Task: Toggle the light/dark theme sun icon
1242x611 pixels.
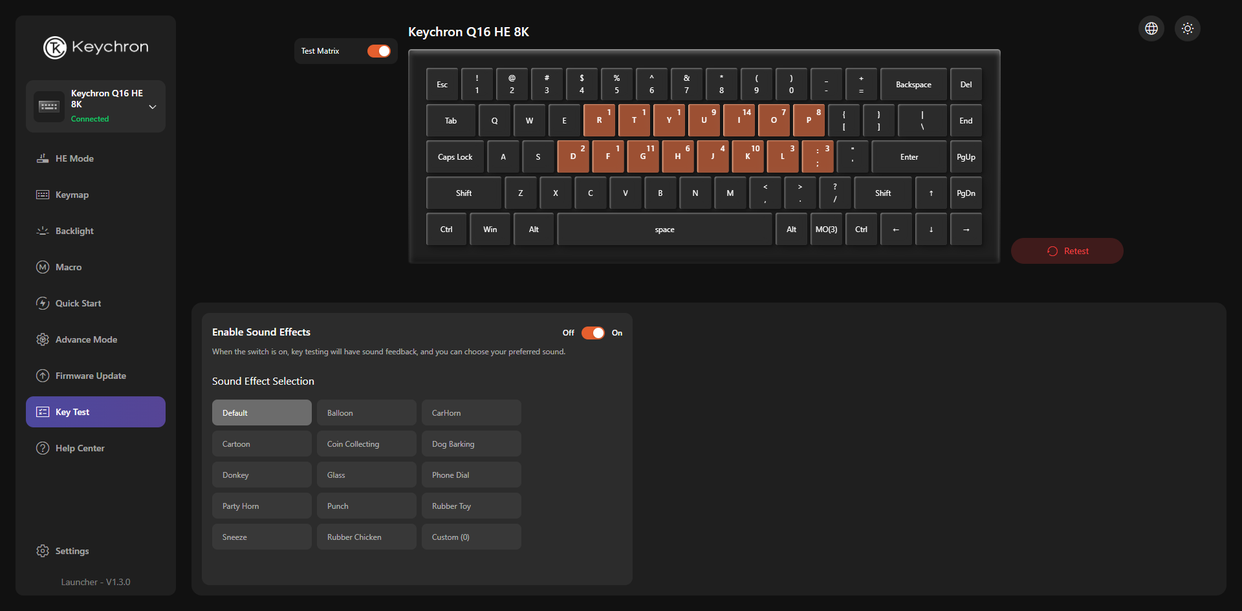Action: pyautogui.click(x=1187, y=28)
